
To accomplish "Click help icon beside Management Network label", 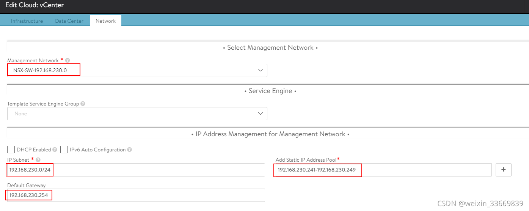I will (67, 60).
